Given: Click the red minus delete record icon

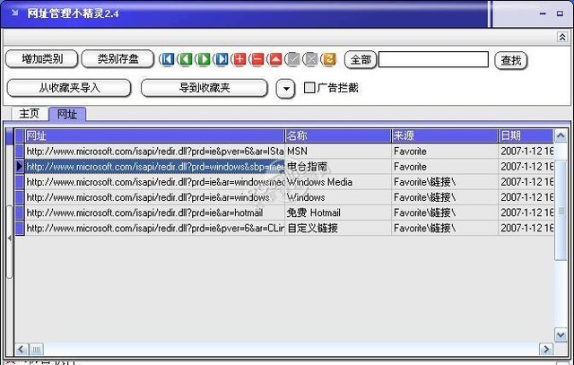Looking at the screenshot, I should pyautogui.click(x=257, y=60).
